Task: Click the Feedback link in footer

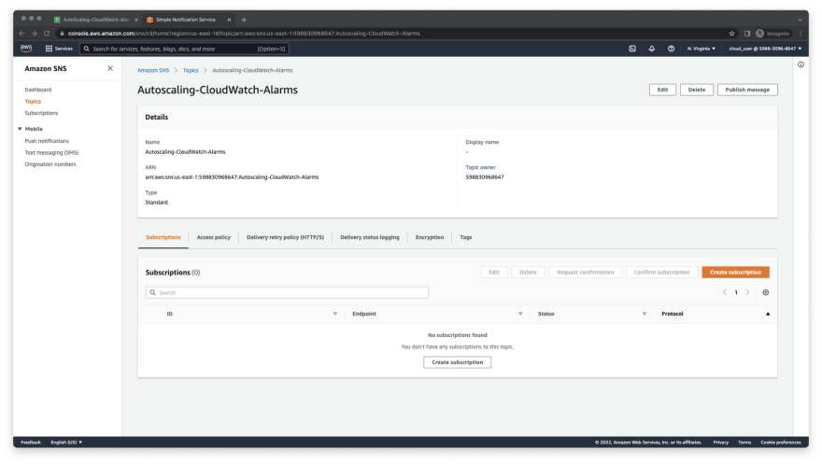Action: coord(31,443)
